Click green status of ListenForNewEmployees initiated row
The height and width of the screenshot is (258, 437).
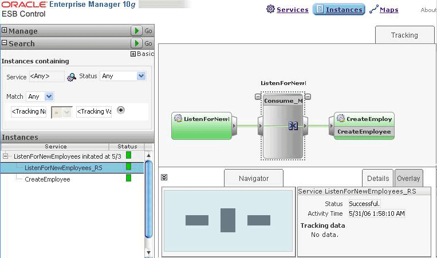coord(128,155)
